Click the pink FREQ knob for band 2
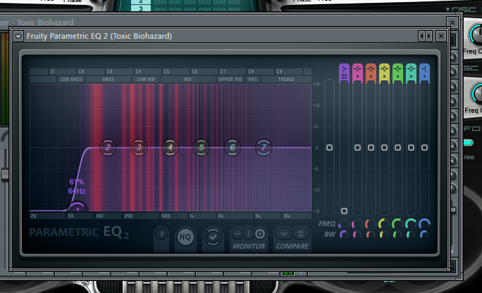The width and height of the screenshot is (482, 293). 357,224
